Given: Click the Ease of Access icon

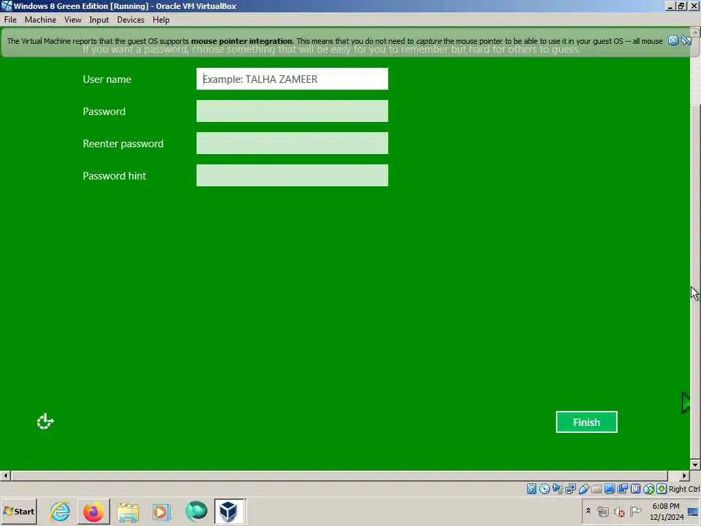Looking at the screenshot, I should pyautogui.click(x=45, y=421).
